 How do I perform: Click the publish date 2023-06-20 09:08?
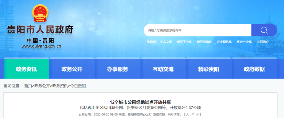(106, 115)
